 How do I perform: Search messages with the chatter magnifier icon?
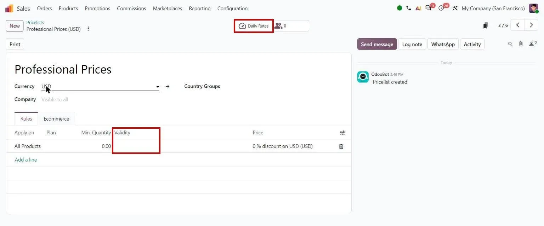(510, 44)
